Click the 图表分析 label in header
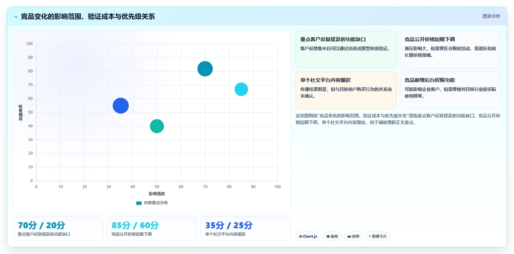 [x=491, y=16]
